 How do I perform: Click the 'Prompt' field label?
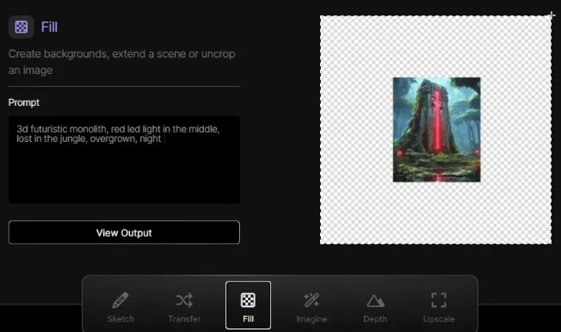(23, 102)
